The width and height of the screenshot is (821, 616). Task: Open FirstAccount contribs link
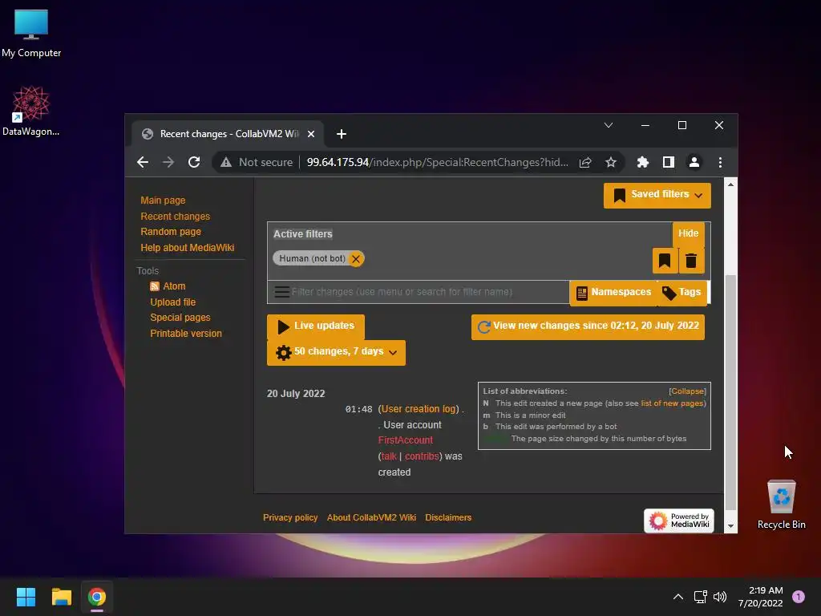tap(422, 456)
